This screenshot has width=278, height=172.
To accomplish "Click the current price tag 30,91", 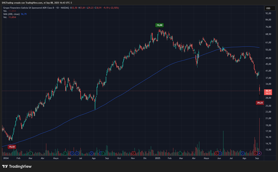I will pos(268,92).
